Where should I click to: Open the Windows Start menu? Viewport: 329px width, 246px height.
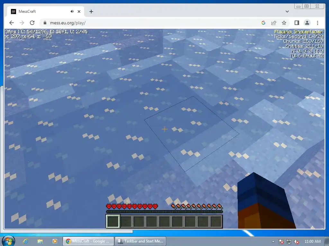pos(9,241)
